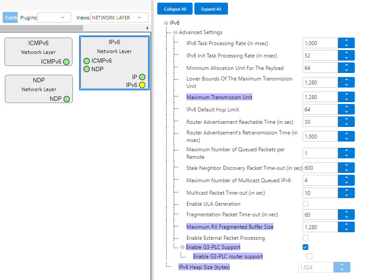Click green IP port on IPv6 block
This screenshot has height=280, width=368.
(142, 77)
